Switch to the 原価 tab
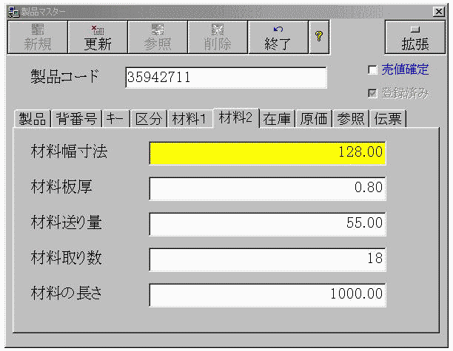Viewport: 453px width, 351px height. click(x=313, y=119)
